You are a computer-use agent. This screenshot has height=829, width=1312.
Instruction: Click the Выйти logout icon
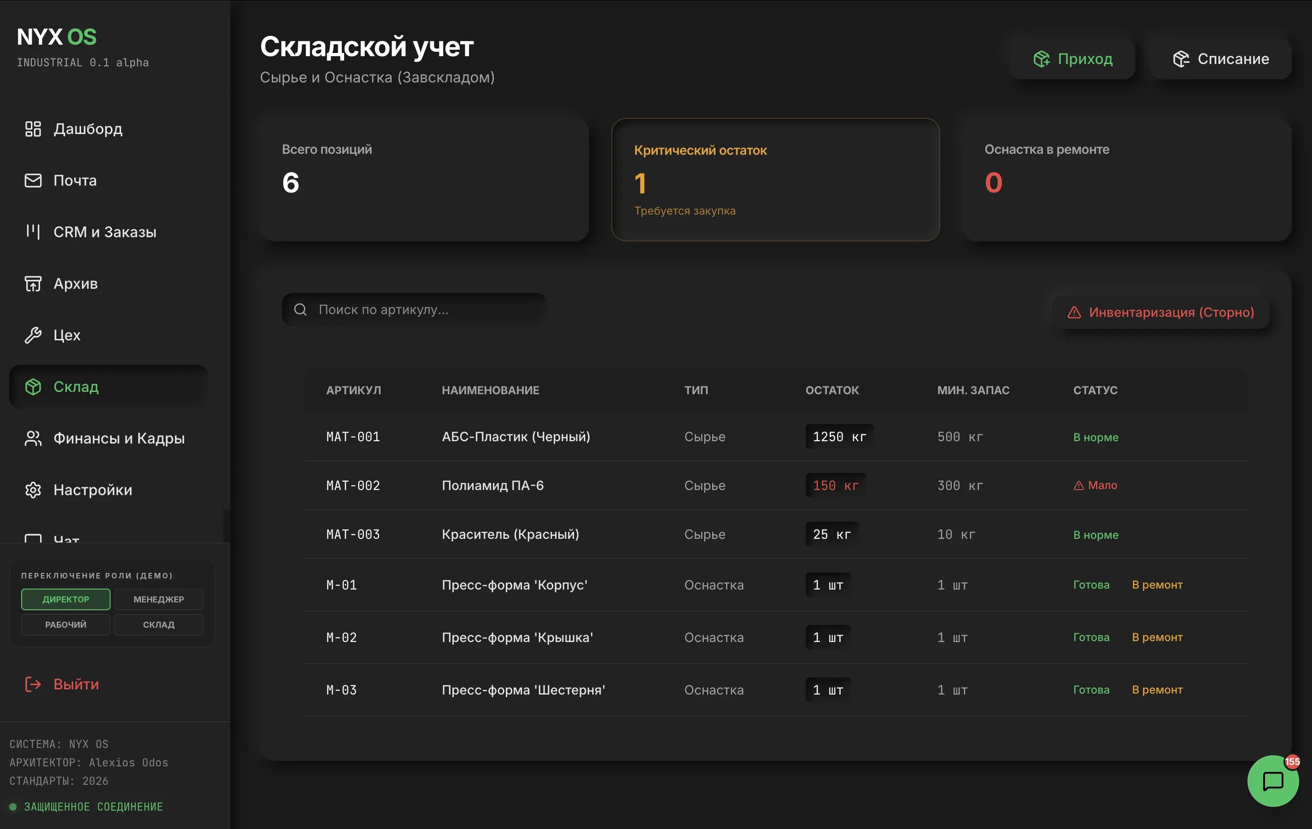click(33, 684)
